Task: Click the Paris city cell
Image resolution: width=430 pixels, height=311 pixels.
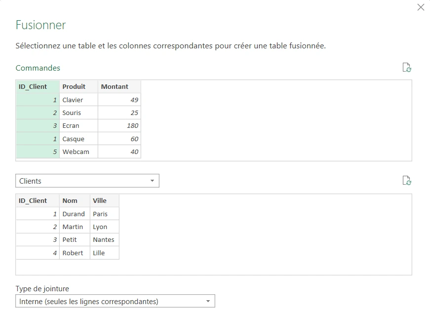Action: (x=105, y=214)
